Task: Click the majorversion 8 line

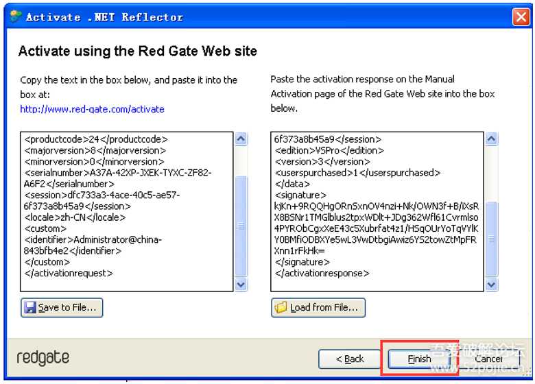Action: click(x=95, y=150)
